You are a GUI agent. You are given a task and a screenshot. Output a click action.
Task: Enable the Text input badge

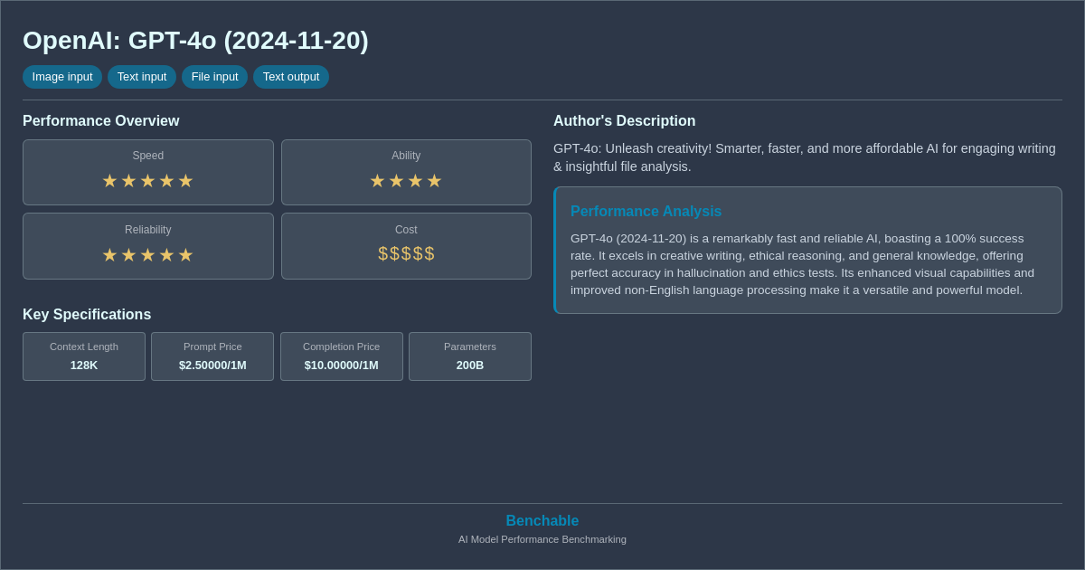142,77
